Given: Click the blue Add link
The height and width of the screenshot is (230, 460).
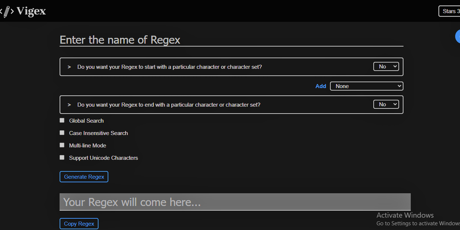Looking at the screenshot, I should click(x=321, y=86).
